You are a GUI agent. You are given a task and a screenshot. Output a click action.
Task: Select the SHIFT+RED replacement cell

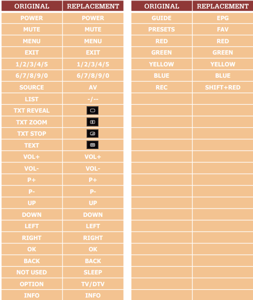coord(223,88)
